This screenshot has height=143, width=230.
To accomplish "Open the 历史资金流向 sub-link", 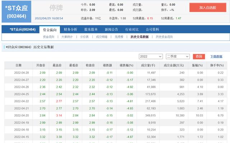I will (x=164, y=37).
